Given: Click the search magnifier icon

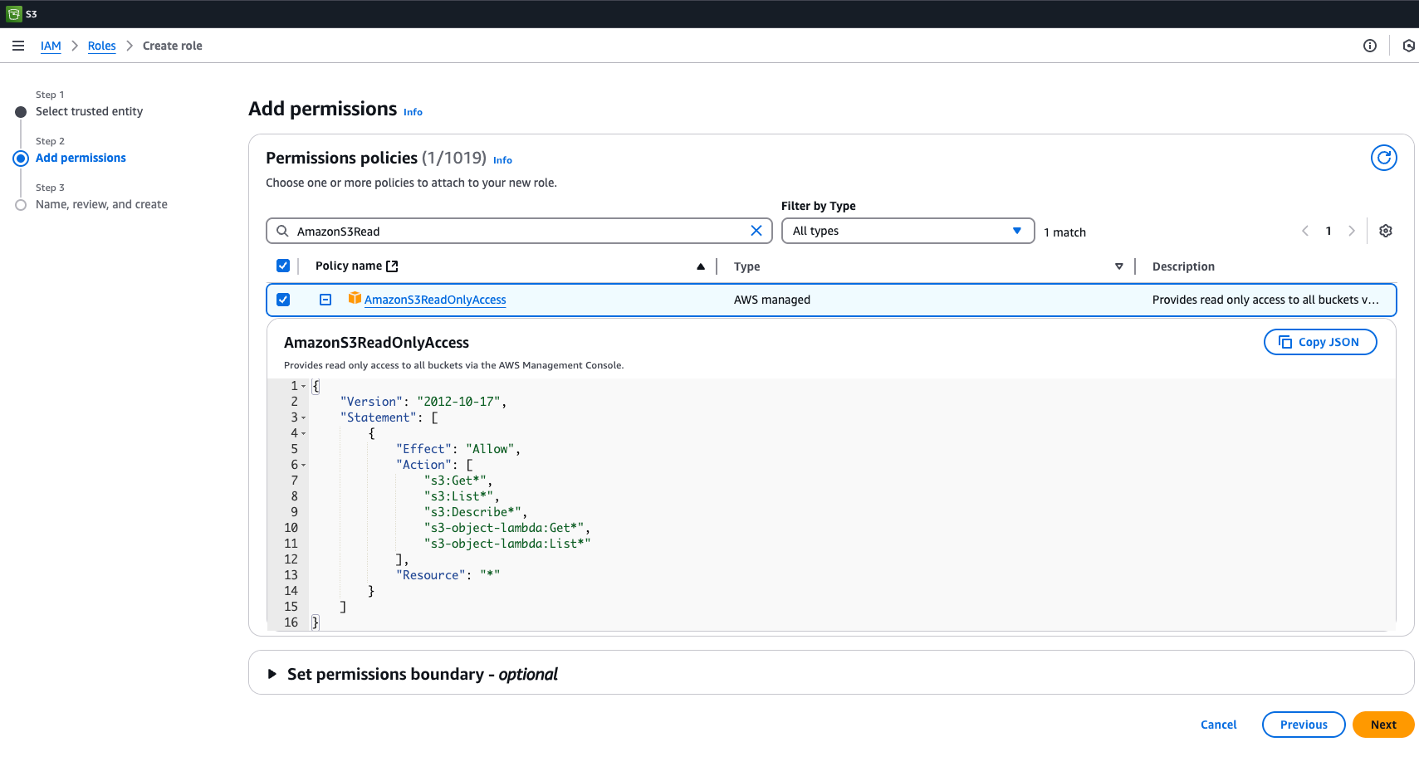Looking at the screenshot, I should [x=282, y=231].
